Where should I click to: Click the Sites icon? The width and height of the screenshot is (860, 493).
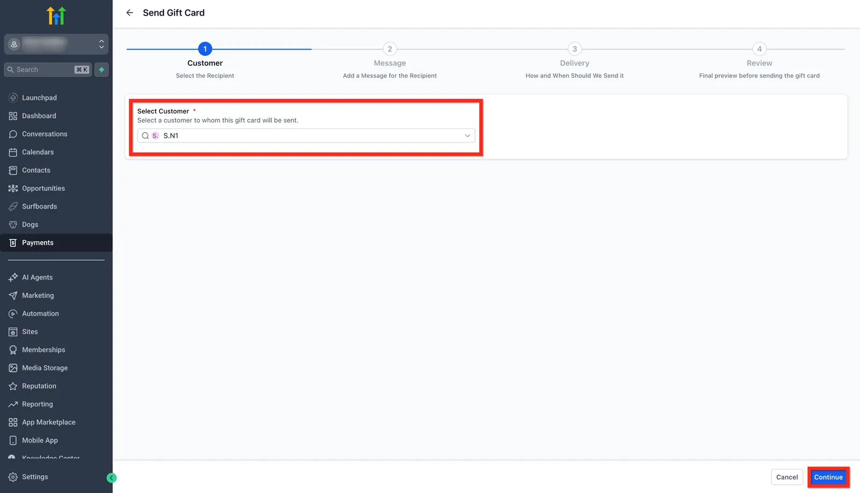pyautogui.click(x=13, y=332)
